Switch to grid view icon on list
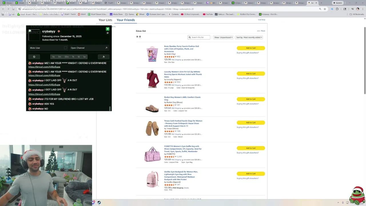The image size is (366, 206). (137, 37)
